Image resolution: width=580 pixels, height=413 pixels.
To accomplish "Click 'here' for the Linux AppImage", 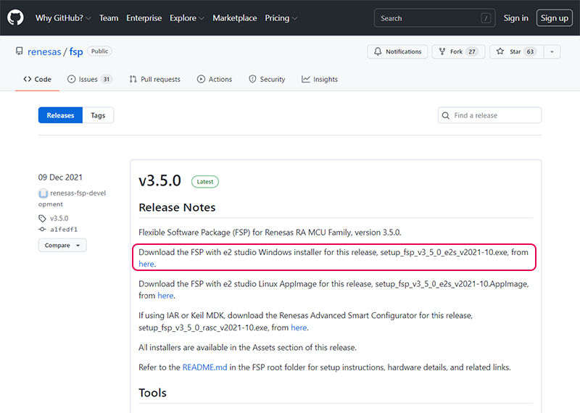I will (165, 296).
